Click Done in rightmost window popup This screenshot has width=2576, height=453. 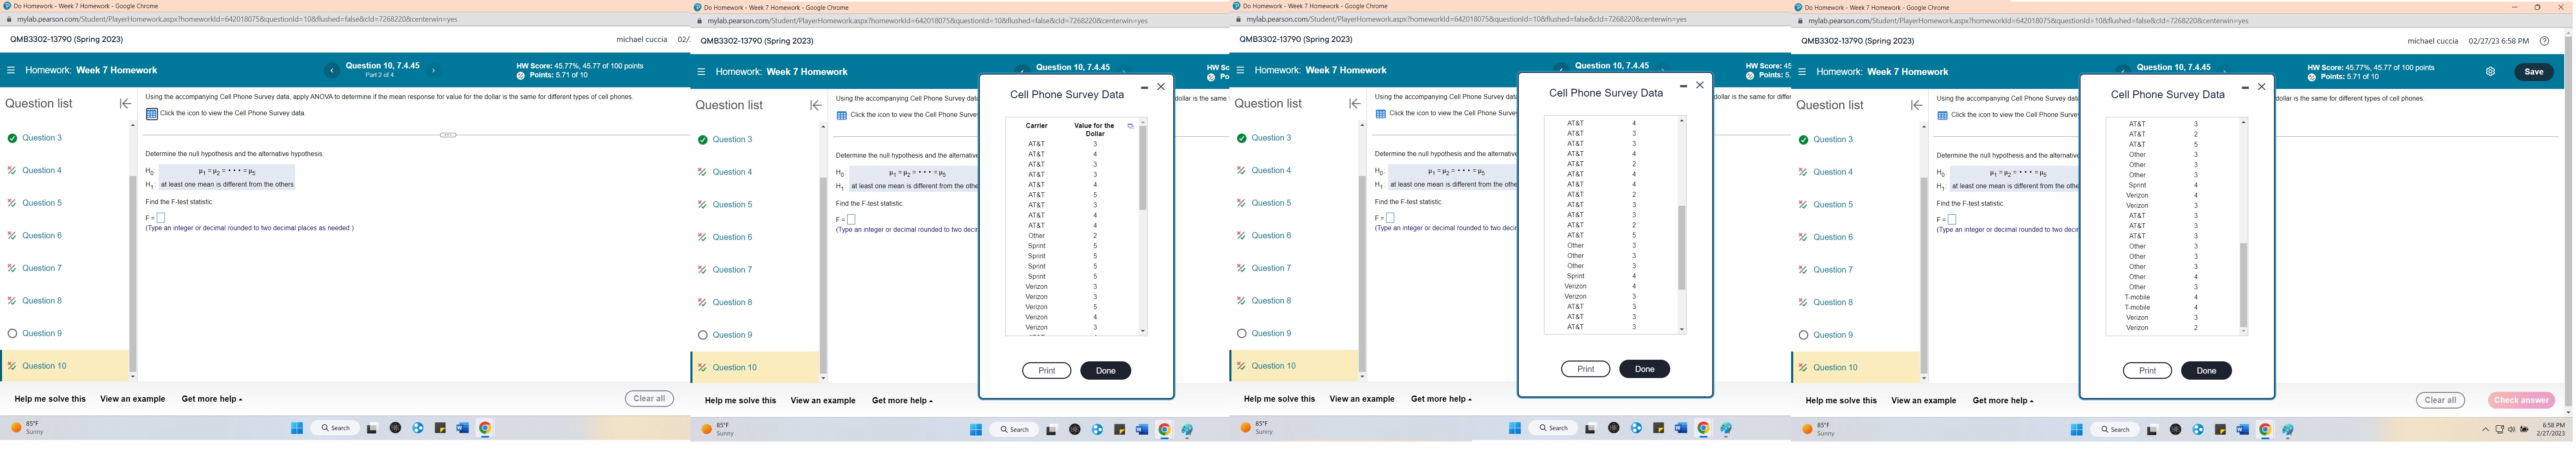pyautogui.click(x=2206, y=371)
